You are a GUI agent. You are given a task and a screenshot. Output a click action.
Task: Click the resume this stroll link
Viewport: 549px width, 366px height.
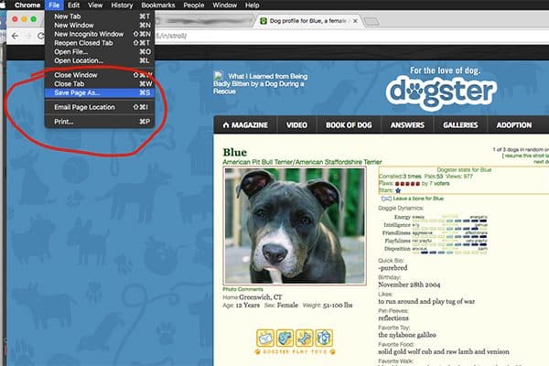526,156
